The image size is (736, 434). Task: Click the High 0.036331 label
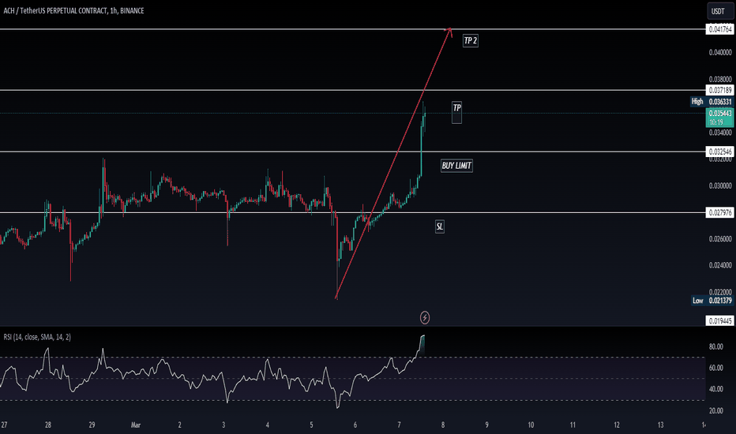[712, 101]
